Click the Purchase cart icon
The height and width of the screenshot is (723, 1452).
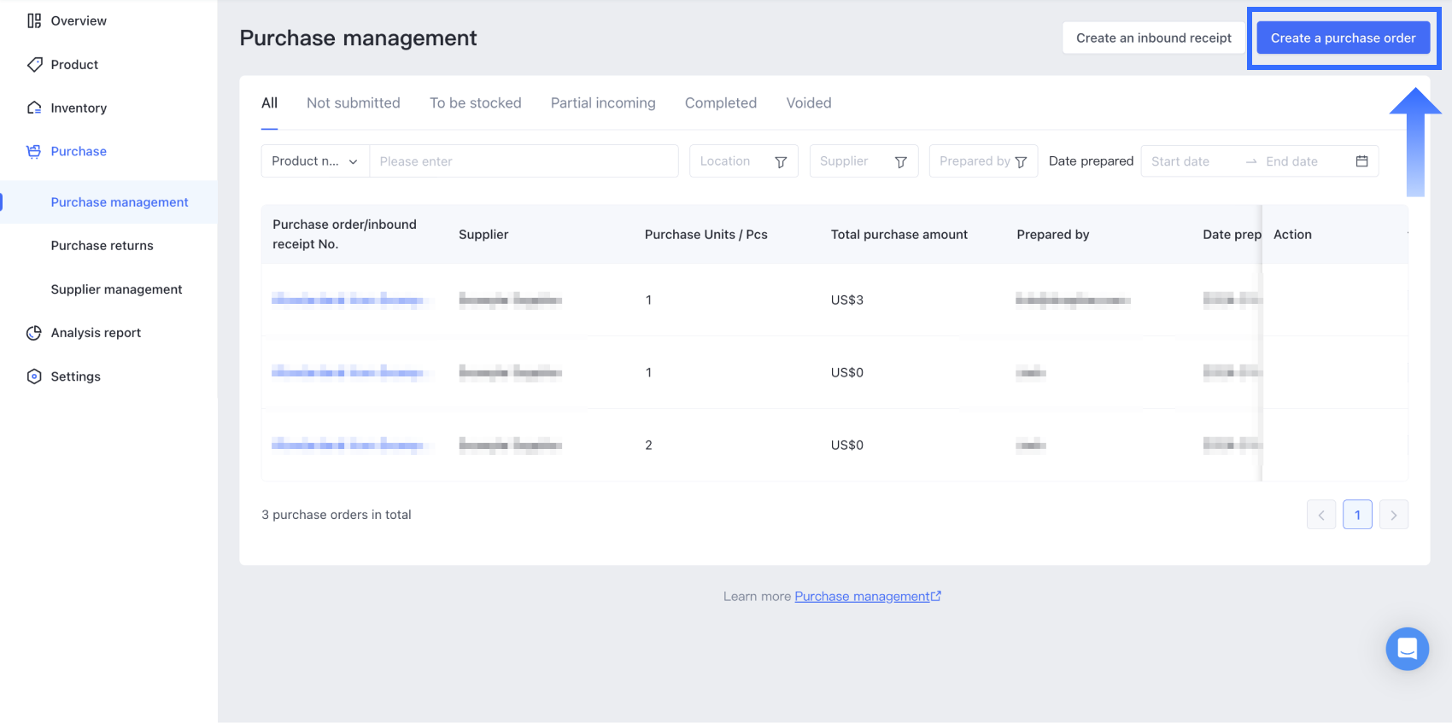pyautogui.click(x=34, y=151)
